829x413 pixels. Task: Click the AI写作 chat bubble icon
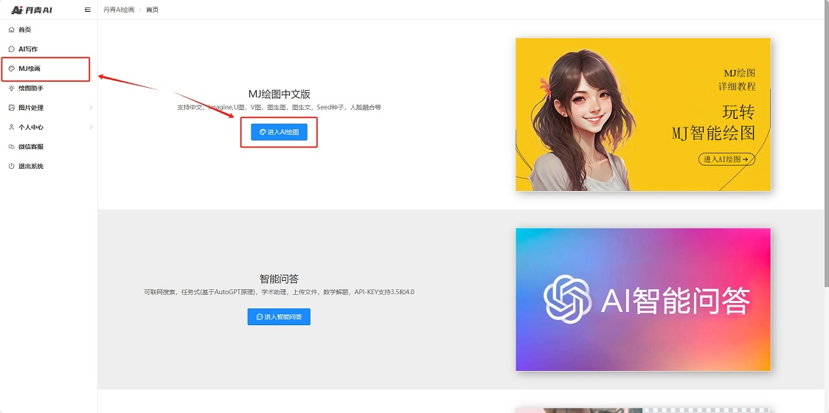point(11,49)
